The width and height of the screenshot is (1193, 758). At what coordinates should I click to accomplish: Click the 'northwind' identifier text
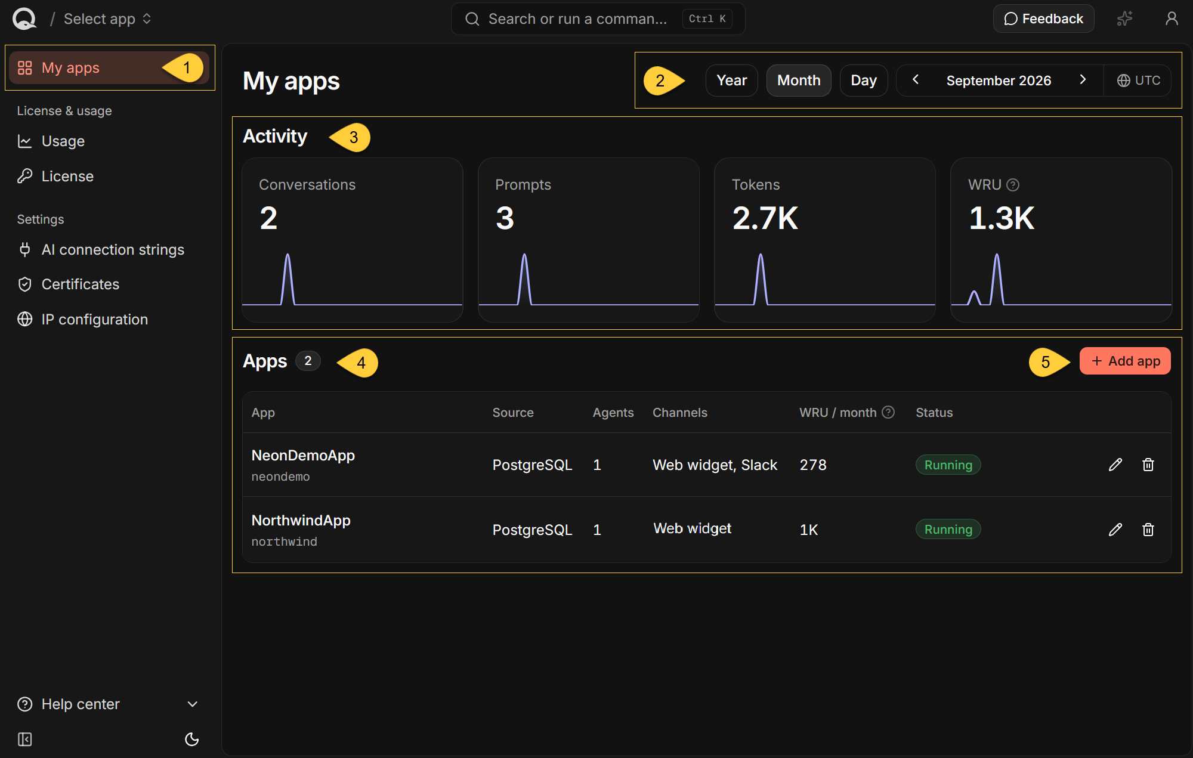[284, 542]
